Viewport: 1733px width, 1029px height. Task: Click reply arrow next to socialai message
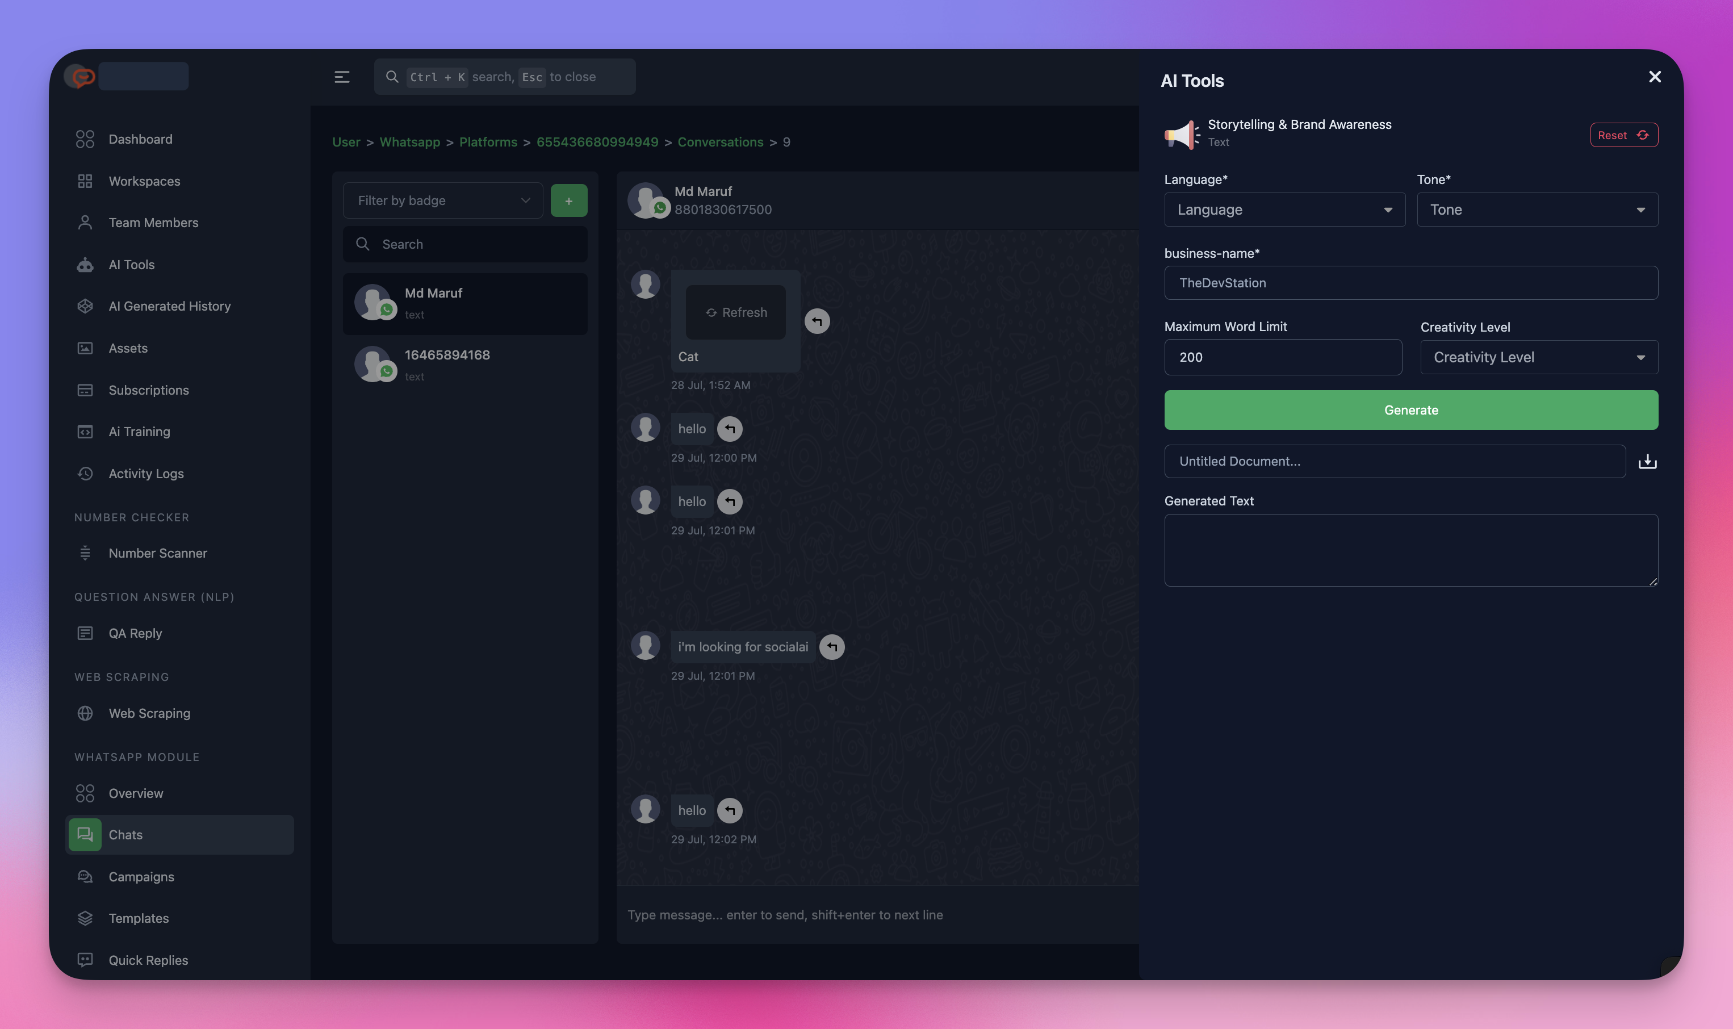(832, 647)
